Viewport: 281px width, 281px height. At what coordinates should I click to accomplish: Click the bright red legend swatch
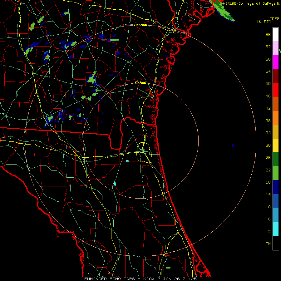click(276, 90)
